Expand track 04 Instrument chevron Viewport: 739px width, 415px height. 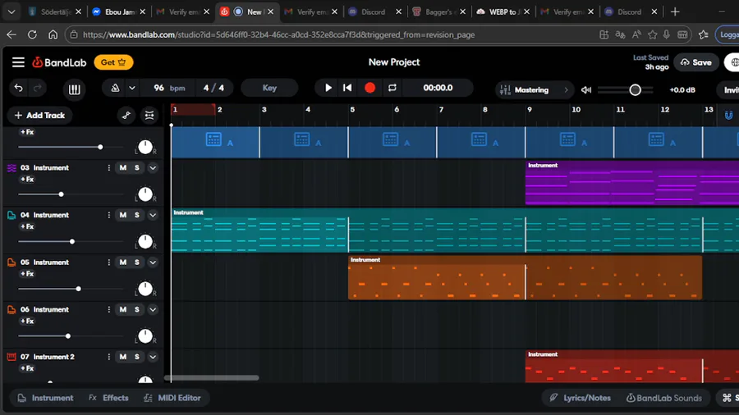pos(153,215)
